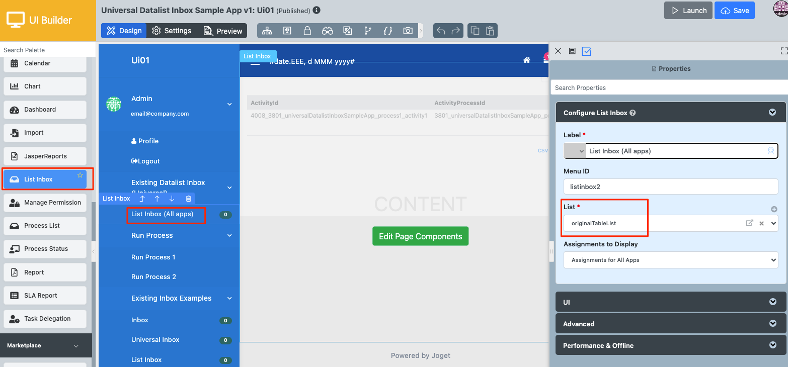The height and width of the screenshot is (367, 788).
Task: Expand the hidden toolbar items arrow
Action: click(x=421, y=31)
